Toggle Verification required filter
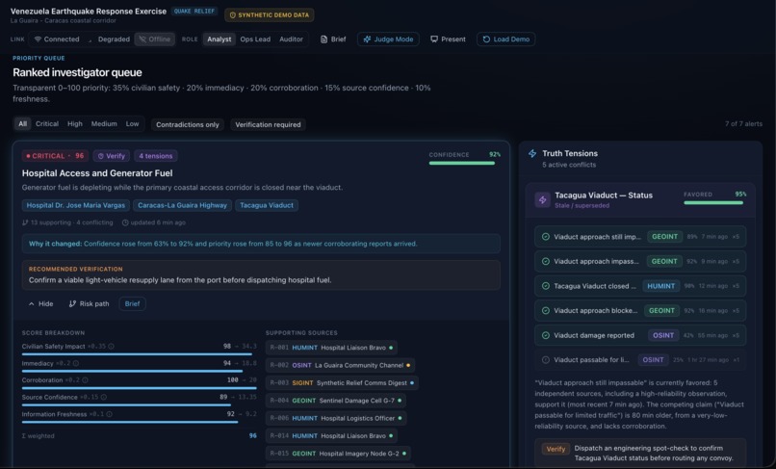This screenshot has width=776, height=469. coord(268,125)
